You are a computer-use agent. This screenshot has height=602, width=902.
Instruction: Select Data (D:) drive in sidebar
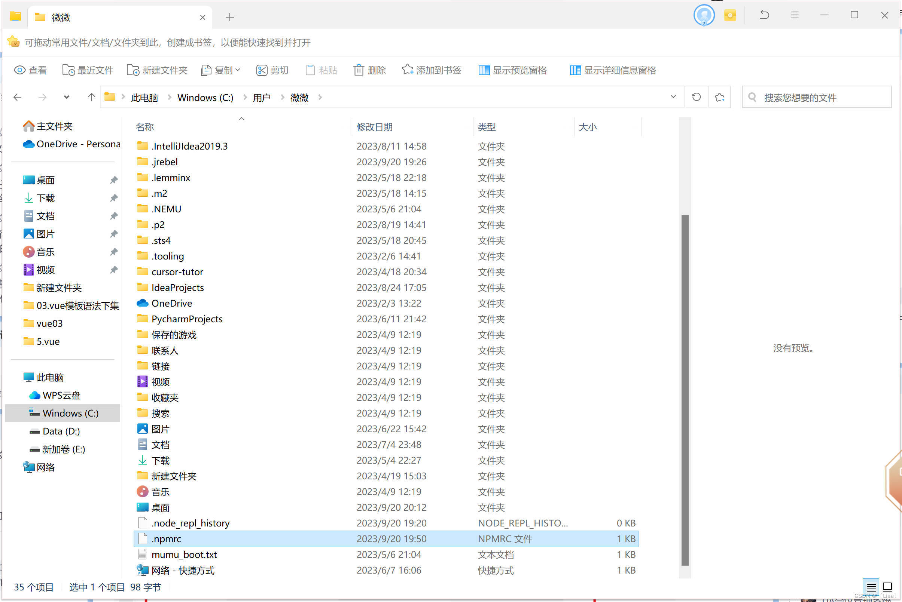[x=61, y=431]
